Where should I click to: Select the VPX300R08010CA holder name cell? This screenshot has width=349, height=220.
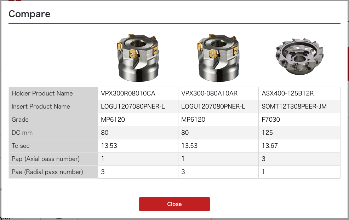click(x=138, y=93)
